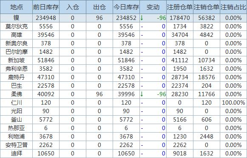Click the -96 change value in 柔佛 row
Viewport: 247px width, 158px height.
point(162,94)
